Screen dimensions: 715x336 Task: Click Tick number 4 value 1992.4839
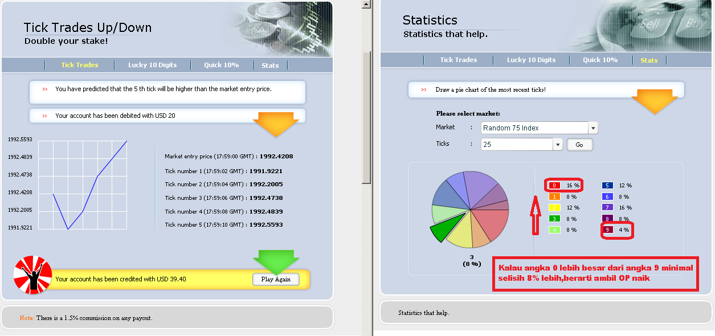[x=266, y=212]
